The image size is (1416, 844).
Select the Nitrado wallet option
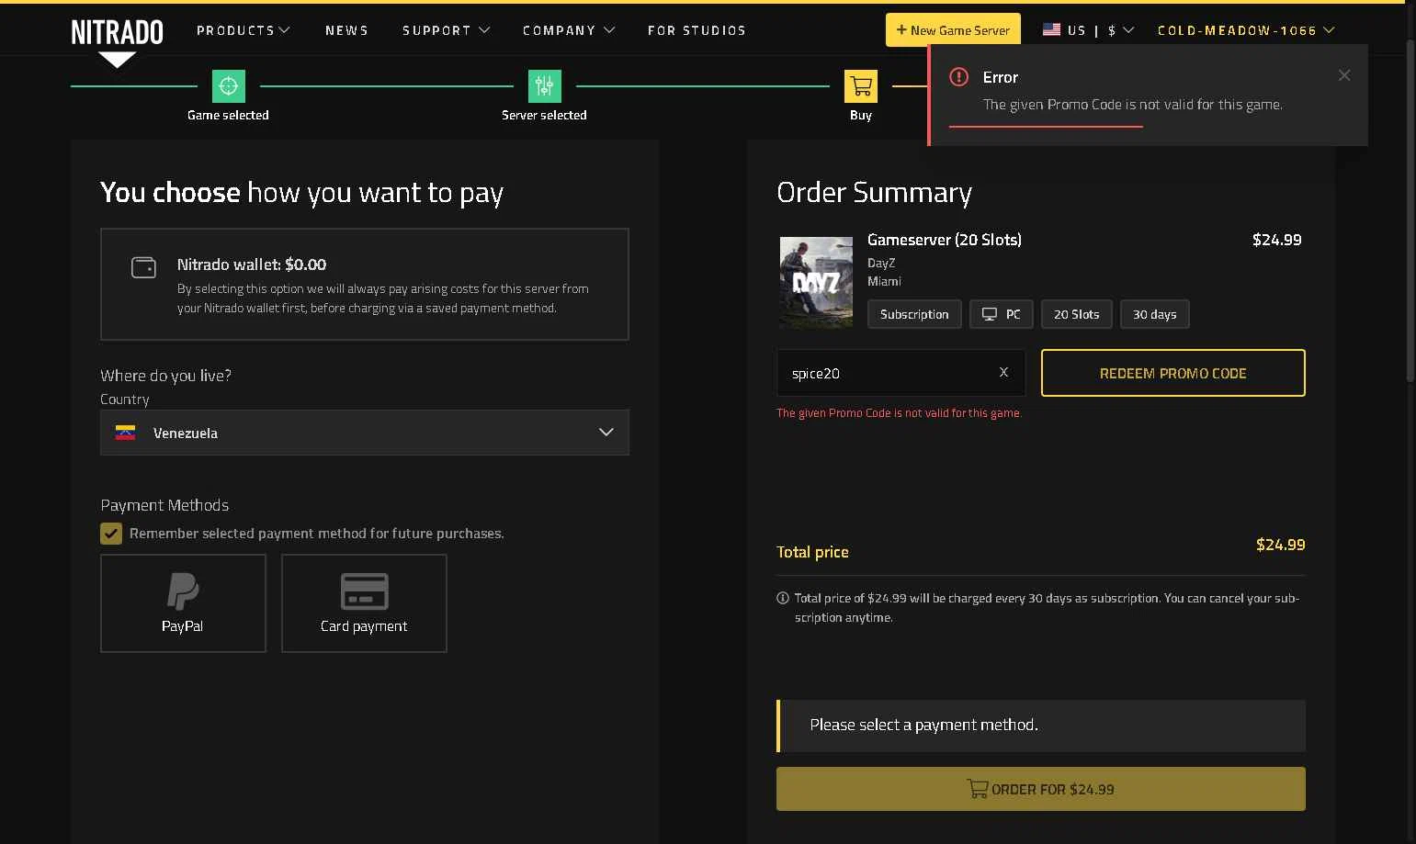point(365,285)
